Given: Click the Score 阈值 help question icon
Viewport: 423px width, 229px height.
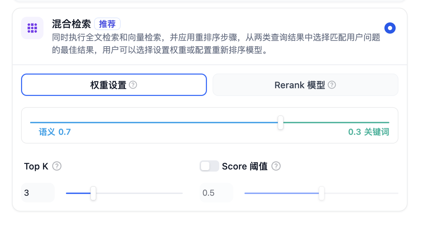Looking at the screenshot, I should click(x=276, y=166).
